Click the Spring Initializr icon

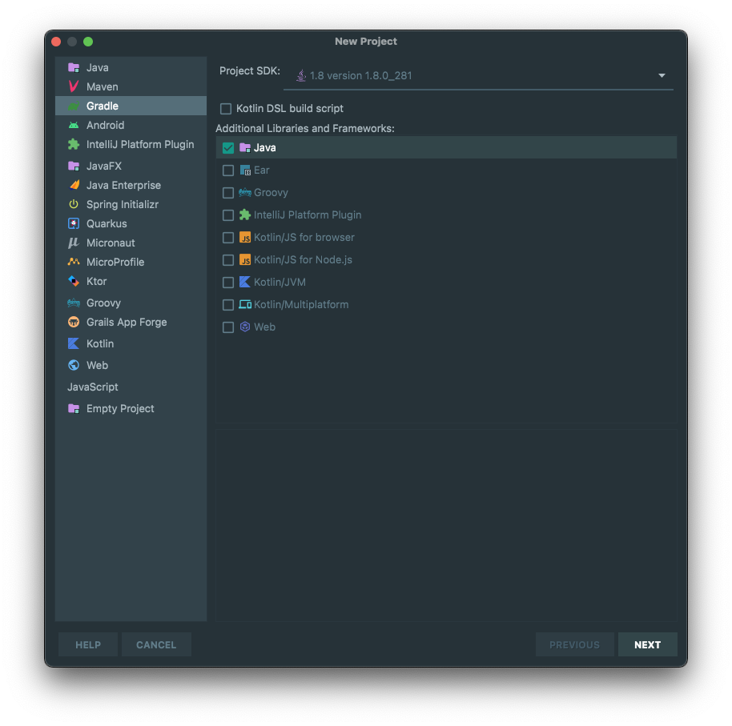tap(72, 204)
